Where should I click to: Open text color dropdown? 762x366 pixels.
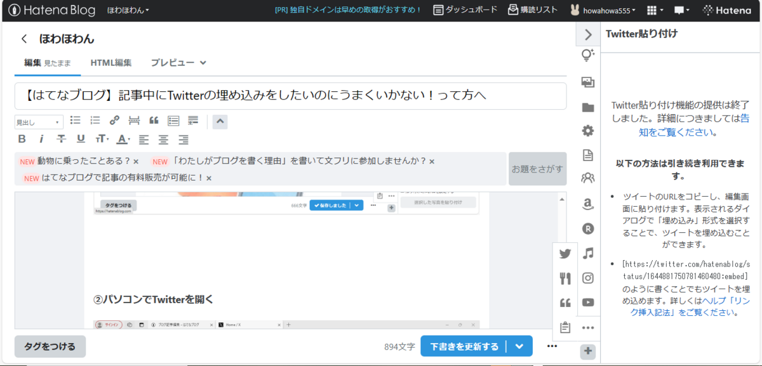pyautogui.click(x=124, y=139)
